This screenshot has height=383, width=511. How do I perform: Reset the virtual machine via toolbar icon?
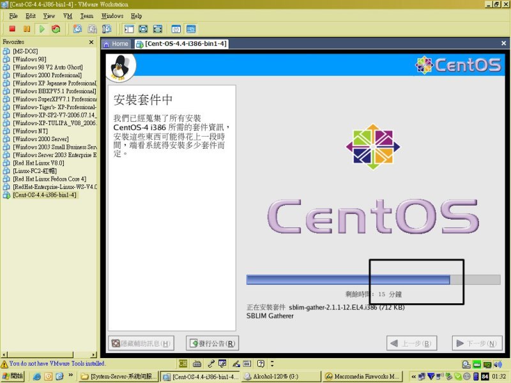tap(56, 29)
